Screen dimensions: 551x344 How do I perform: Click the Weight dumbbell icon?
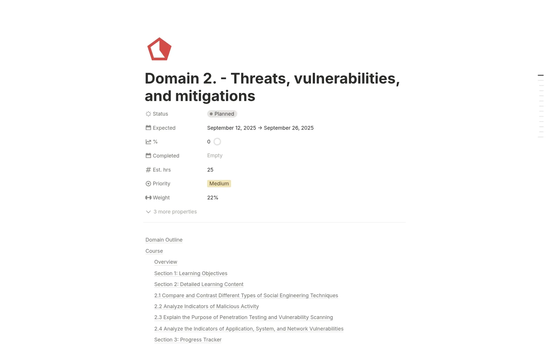coord(148,198)
